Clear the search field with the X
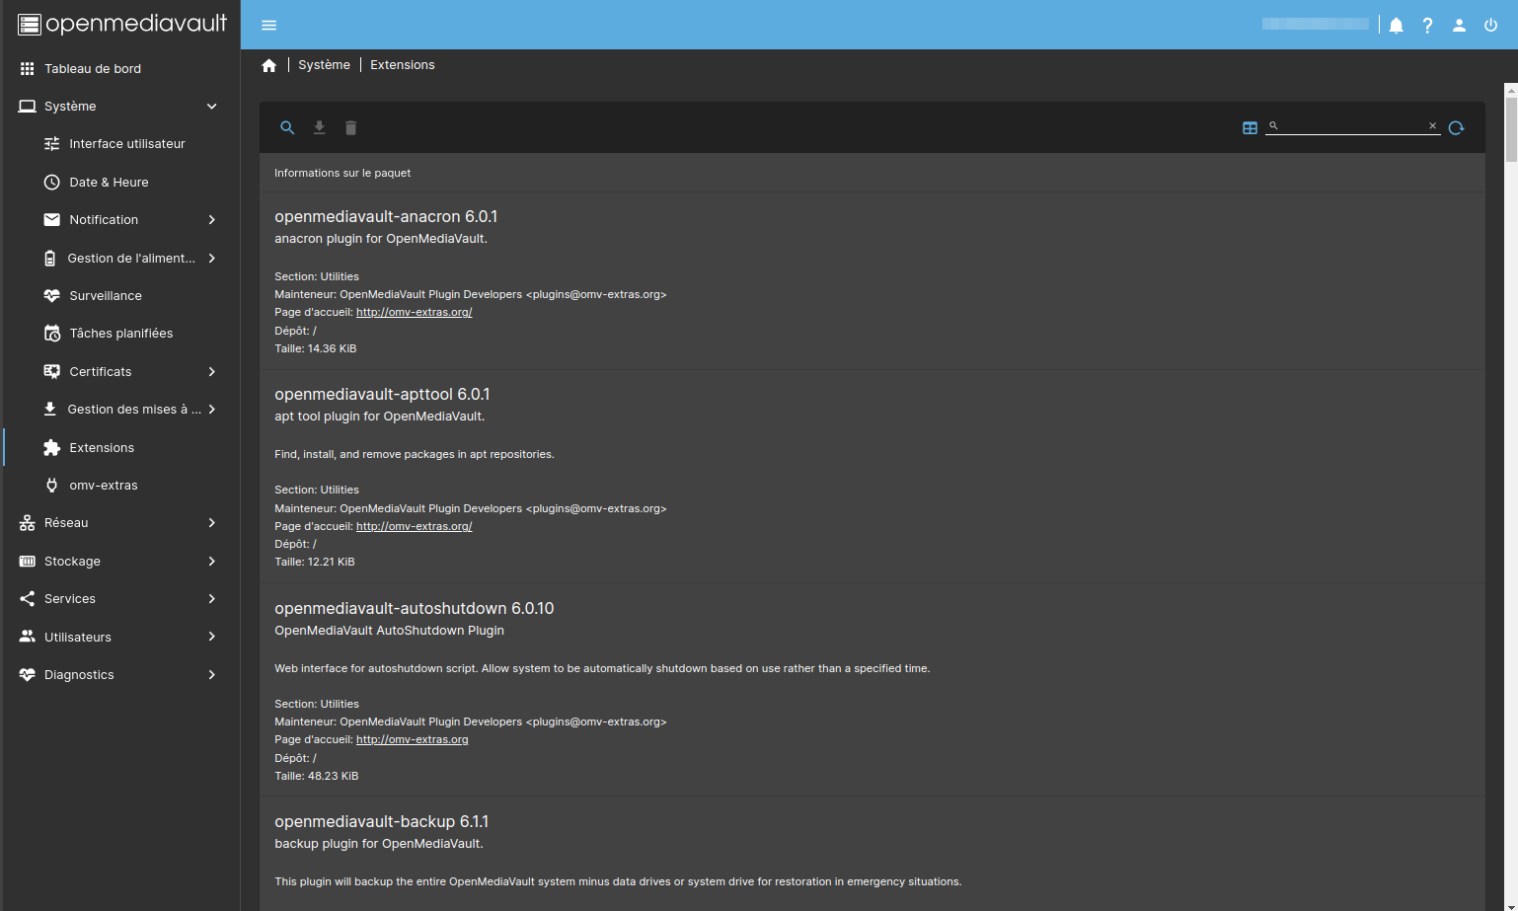The width and height of the screenshot is (1518, 911). pos(1432,126)
